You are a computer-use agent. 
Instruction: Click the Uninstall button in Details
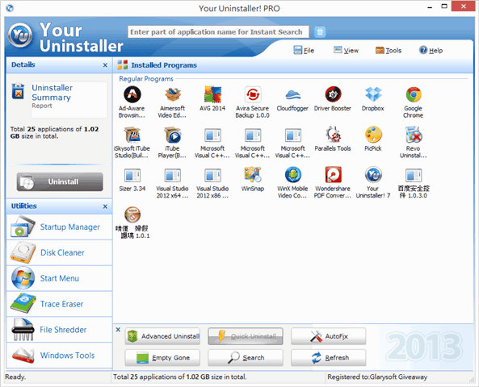(60, 181)
